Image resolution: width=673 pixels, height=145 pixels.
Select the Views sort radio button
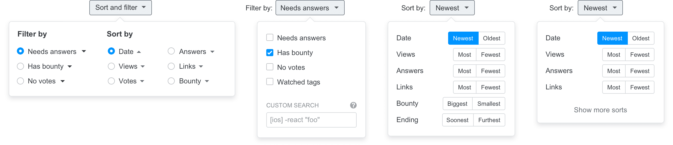tap(111, 66)
